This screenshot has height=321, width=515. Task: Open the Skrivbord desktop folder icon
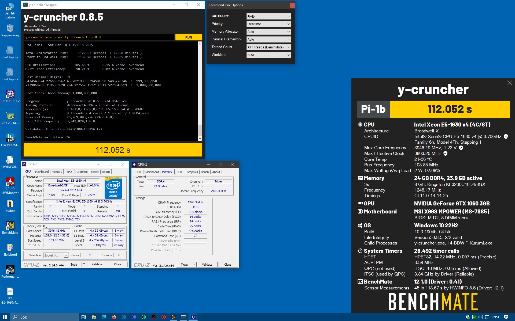pyautogui.click(x=10, y=250)
